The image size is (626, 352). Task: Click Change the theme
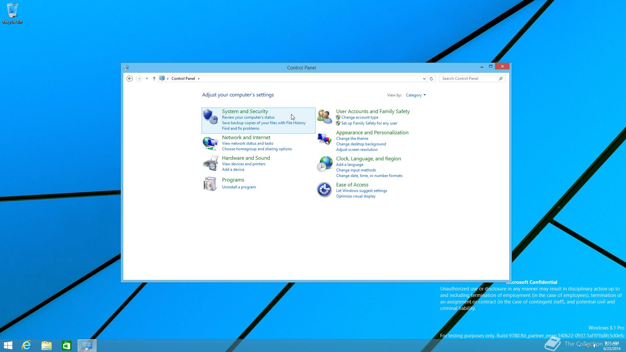pyautogui.click(x=352, y=139)
